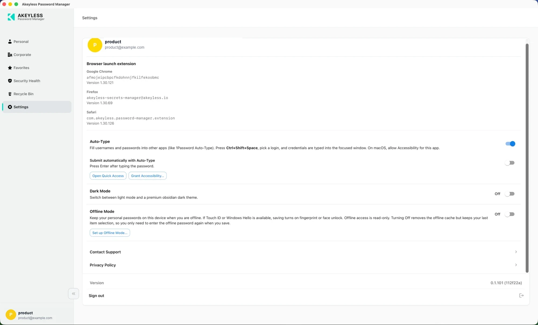Click the Recycle Bin trash icon

pyautogui.click(x=10, y=94)
